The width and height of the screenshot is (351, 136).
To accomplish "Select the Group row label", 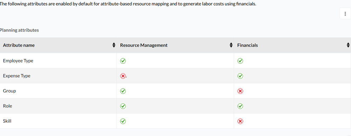I will 9,91.
